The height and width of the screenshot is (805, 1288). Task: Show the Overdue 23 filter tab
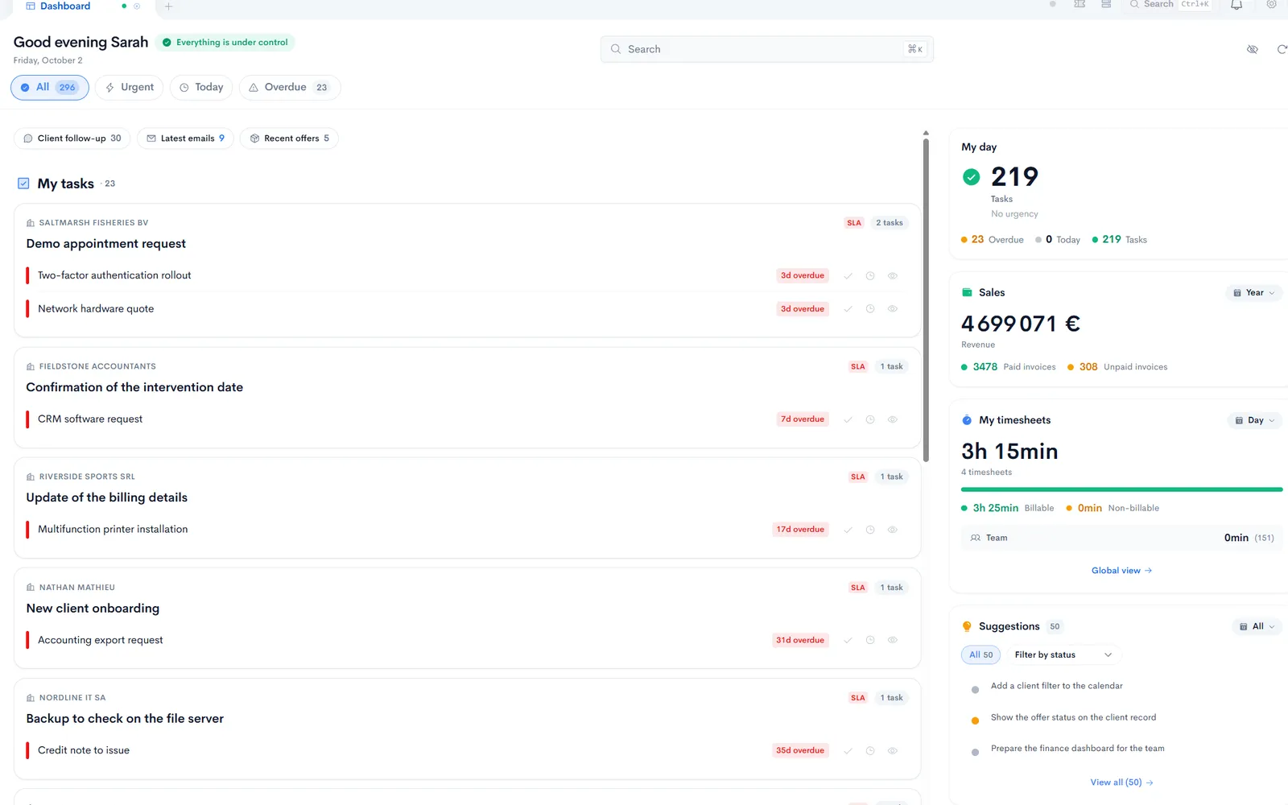tap(290, 88)
